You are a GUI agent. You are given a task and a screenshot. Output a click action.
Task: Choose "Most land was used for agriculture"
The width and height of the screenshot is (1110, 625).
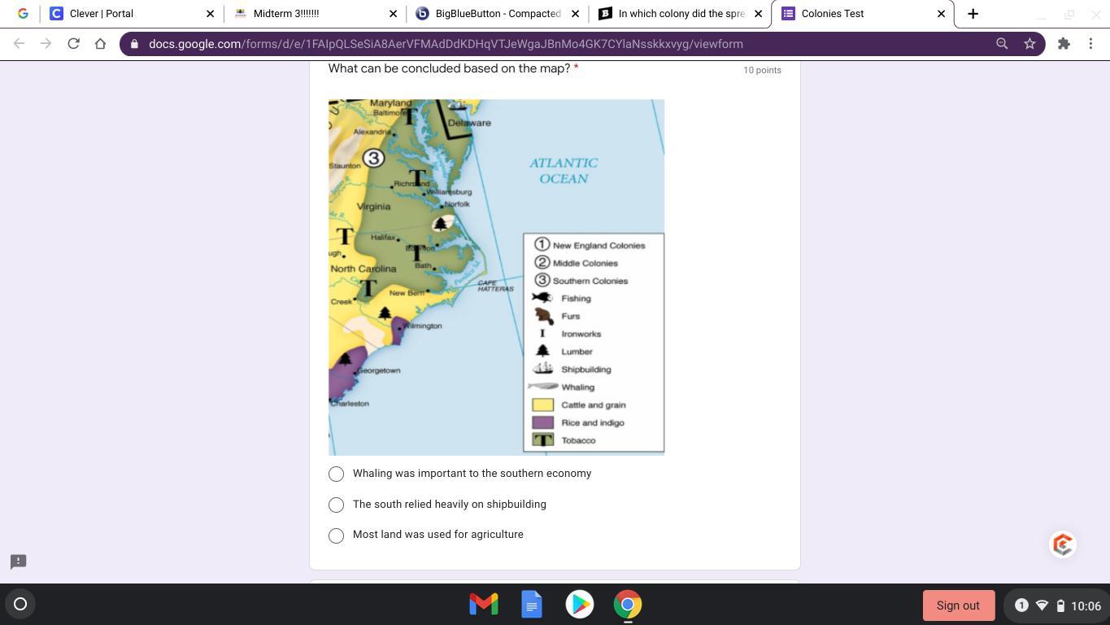pyautogui.click(x=336, y=535)
